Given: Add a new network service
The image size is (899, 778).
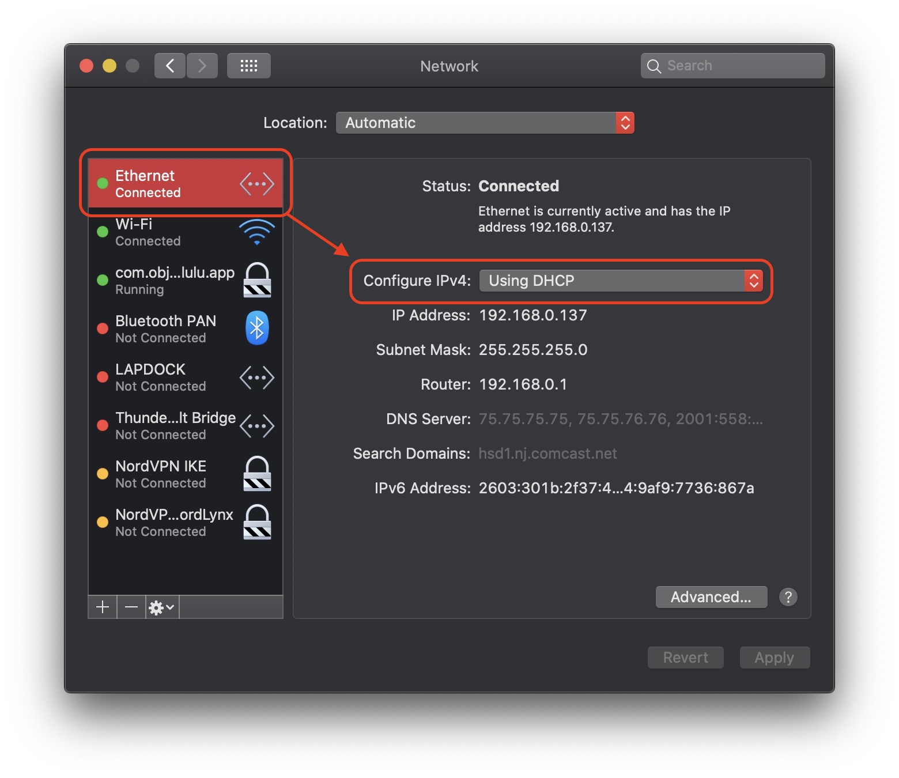Looking at the screenshot, I should 103,607.
